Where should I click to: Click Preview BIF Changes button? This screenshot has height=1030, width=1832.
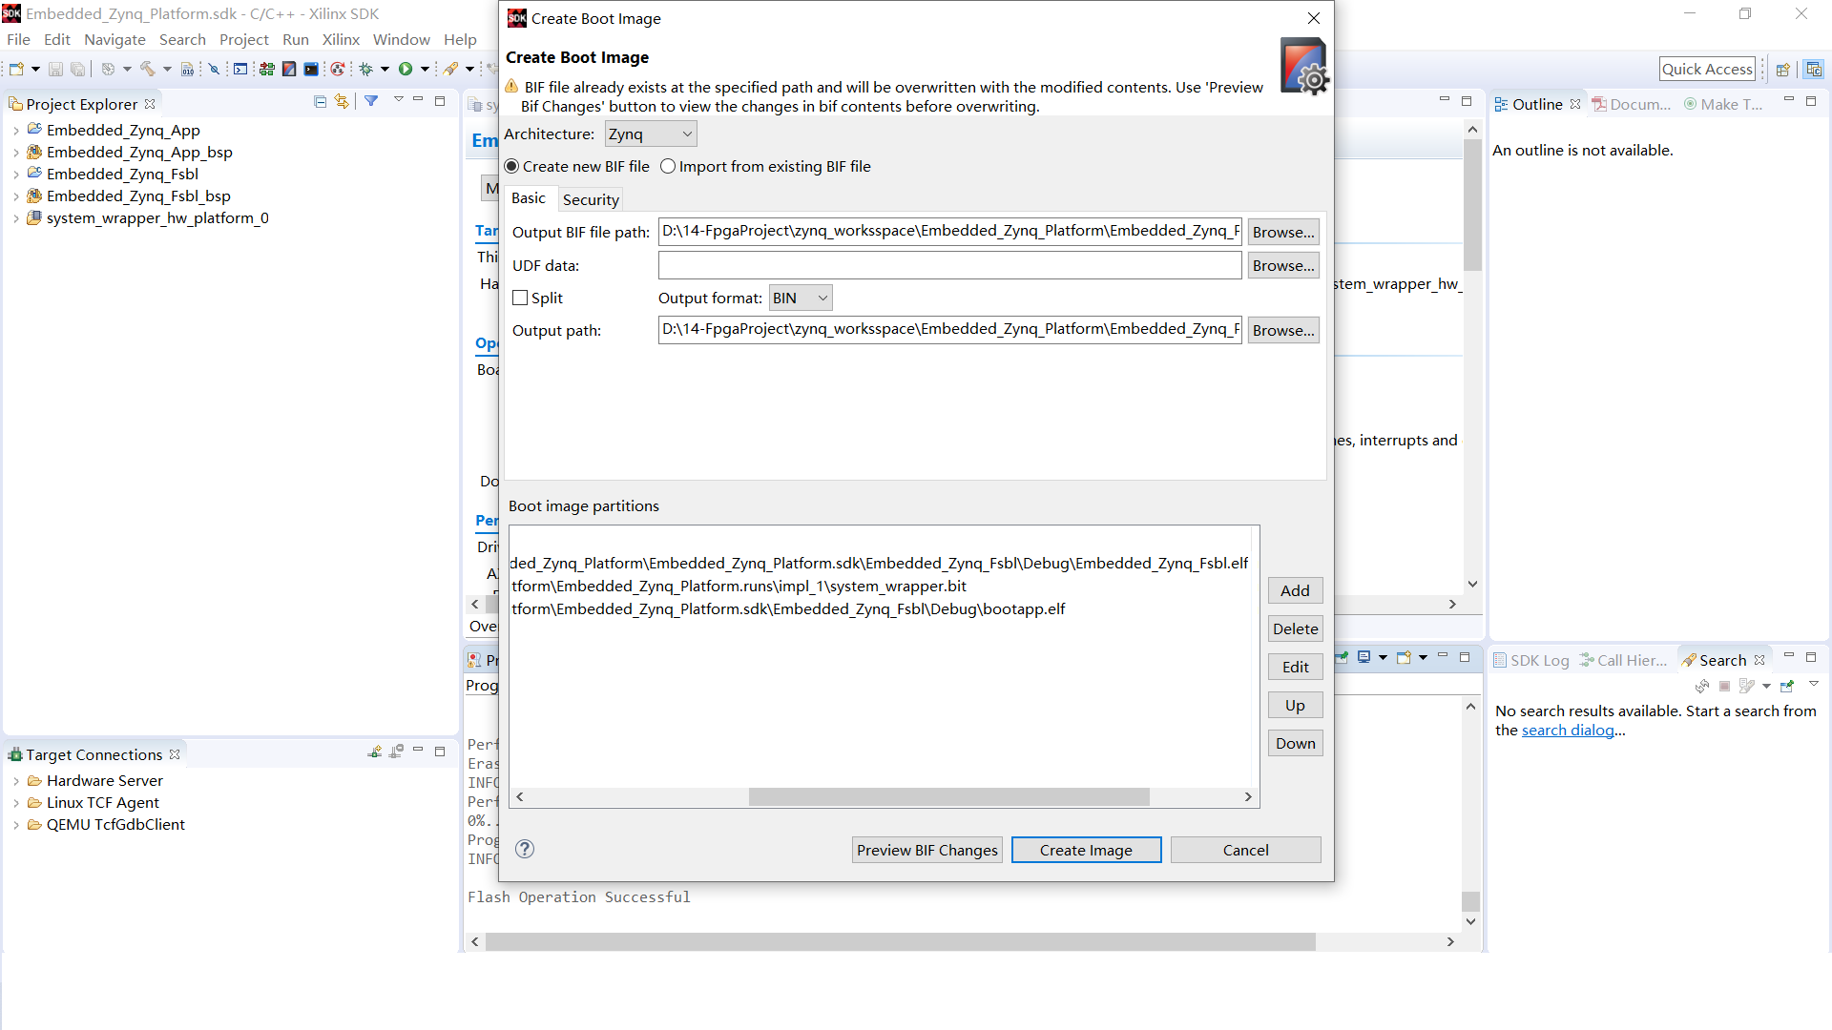pos(927,850)
